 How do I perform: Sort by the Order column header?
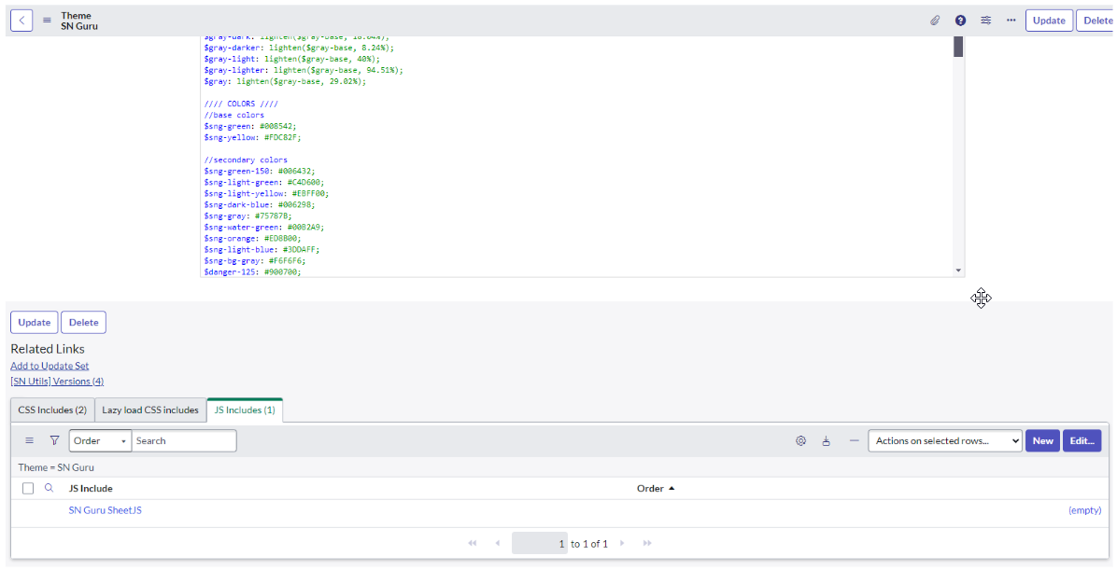pyautogui.click(x=650, y=488)
